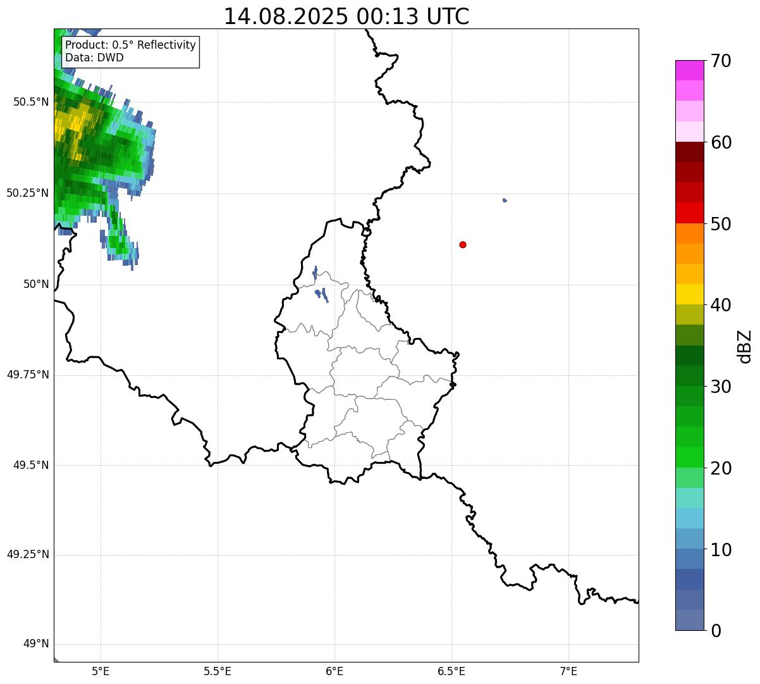Click the longitude label 5.5°E
Image resolution: width=760 pixels, height=684 pixels.
[x=218, y=671]
